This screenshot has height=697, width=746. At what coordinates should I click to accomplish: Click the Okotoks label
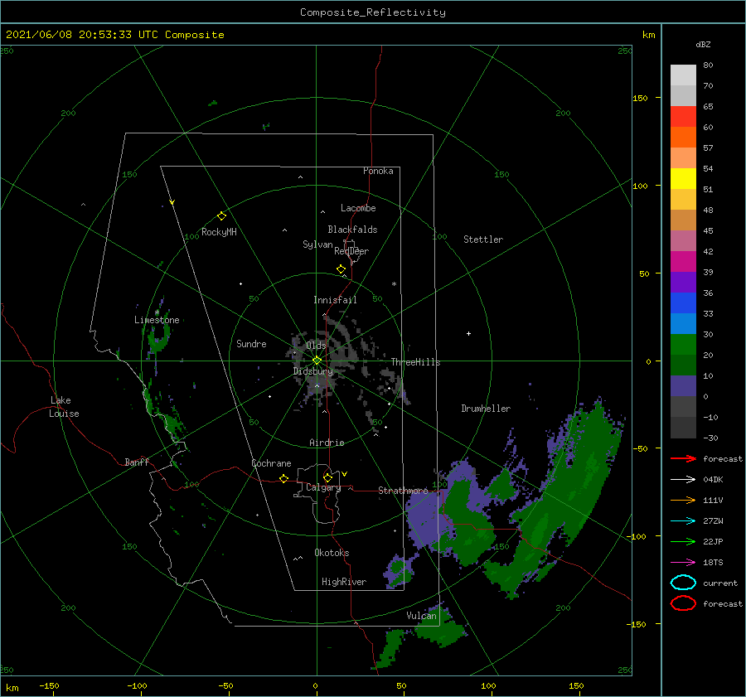tap(332, 553)
